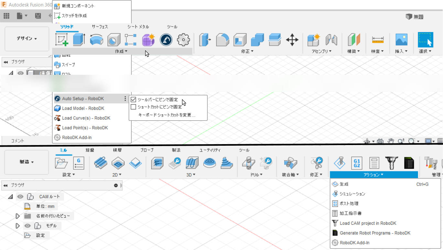
Task: Uncheck Pin to Toolbar checkbox
Action: click(x=133, y=100)
